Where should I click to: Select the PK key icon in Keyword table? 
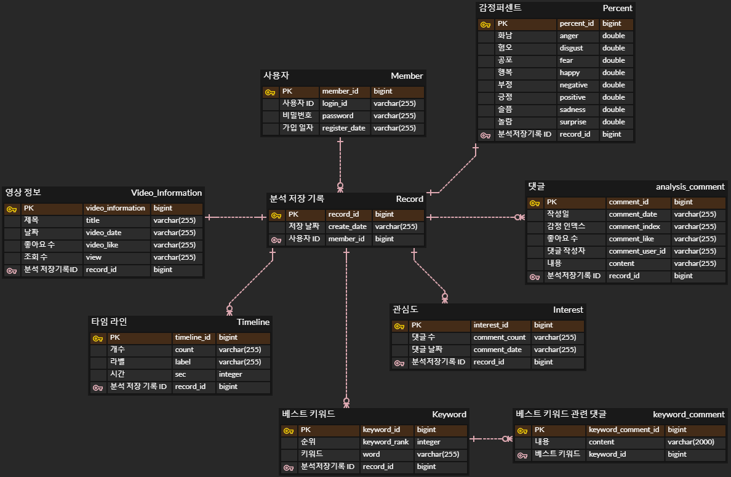287,430
